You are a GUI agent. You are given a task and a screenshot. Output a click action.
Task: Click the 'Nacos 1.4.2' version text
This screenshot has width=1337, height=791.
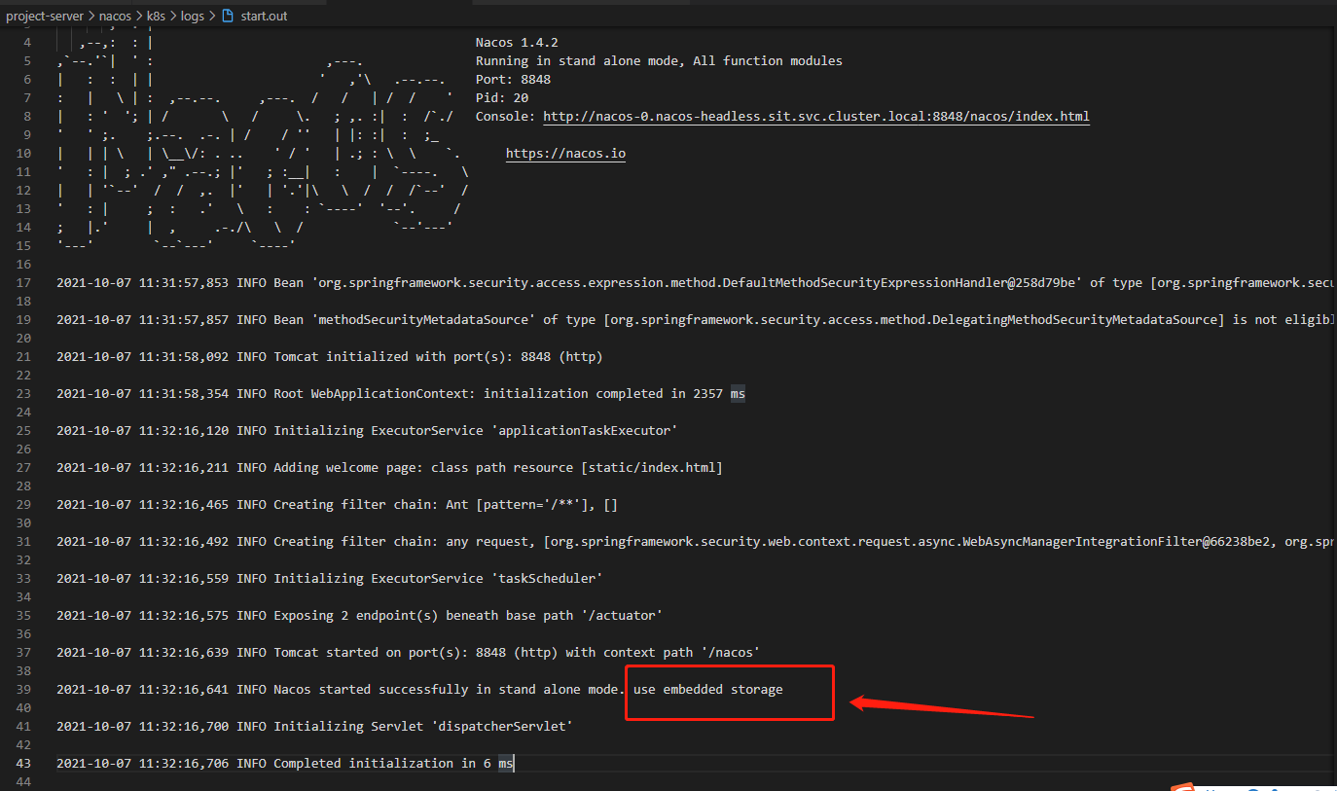[517, 43]
